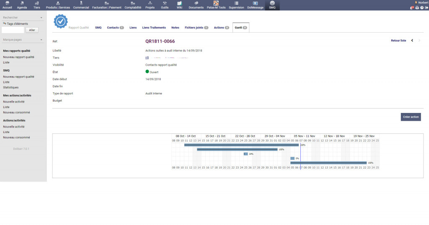Viewport: 429px width, 225px height.
Task: Click the Tags d'éléments search field
Action: point(13,30)
